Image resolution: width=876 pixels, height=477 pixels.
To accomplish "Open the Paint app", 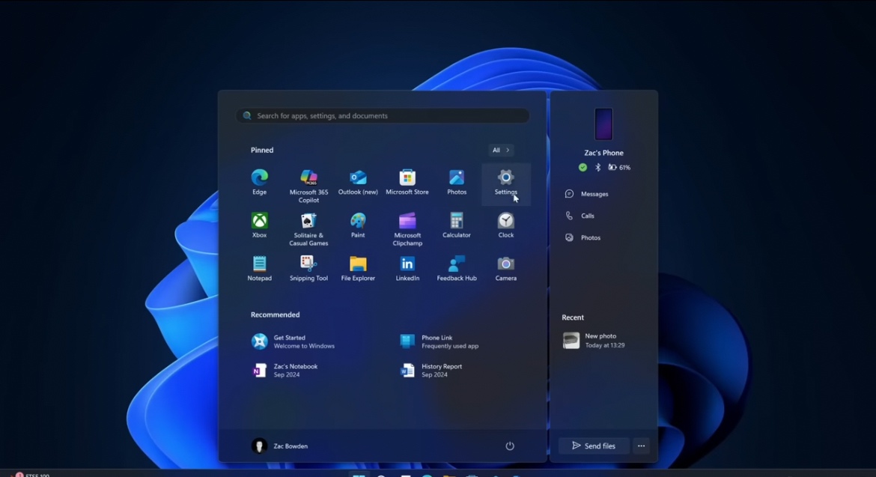I will coord(358,225).
